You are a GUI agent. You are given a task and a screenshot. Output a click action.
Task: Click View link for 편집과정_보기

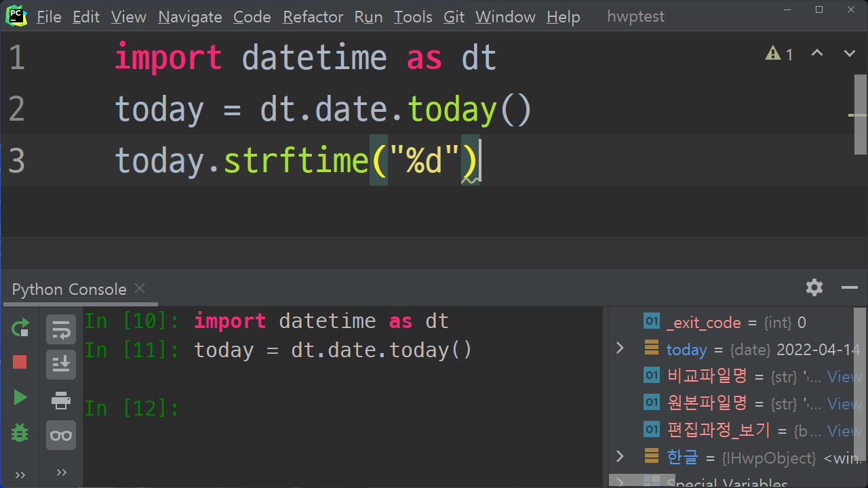[x=844, y=431]
